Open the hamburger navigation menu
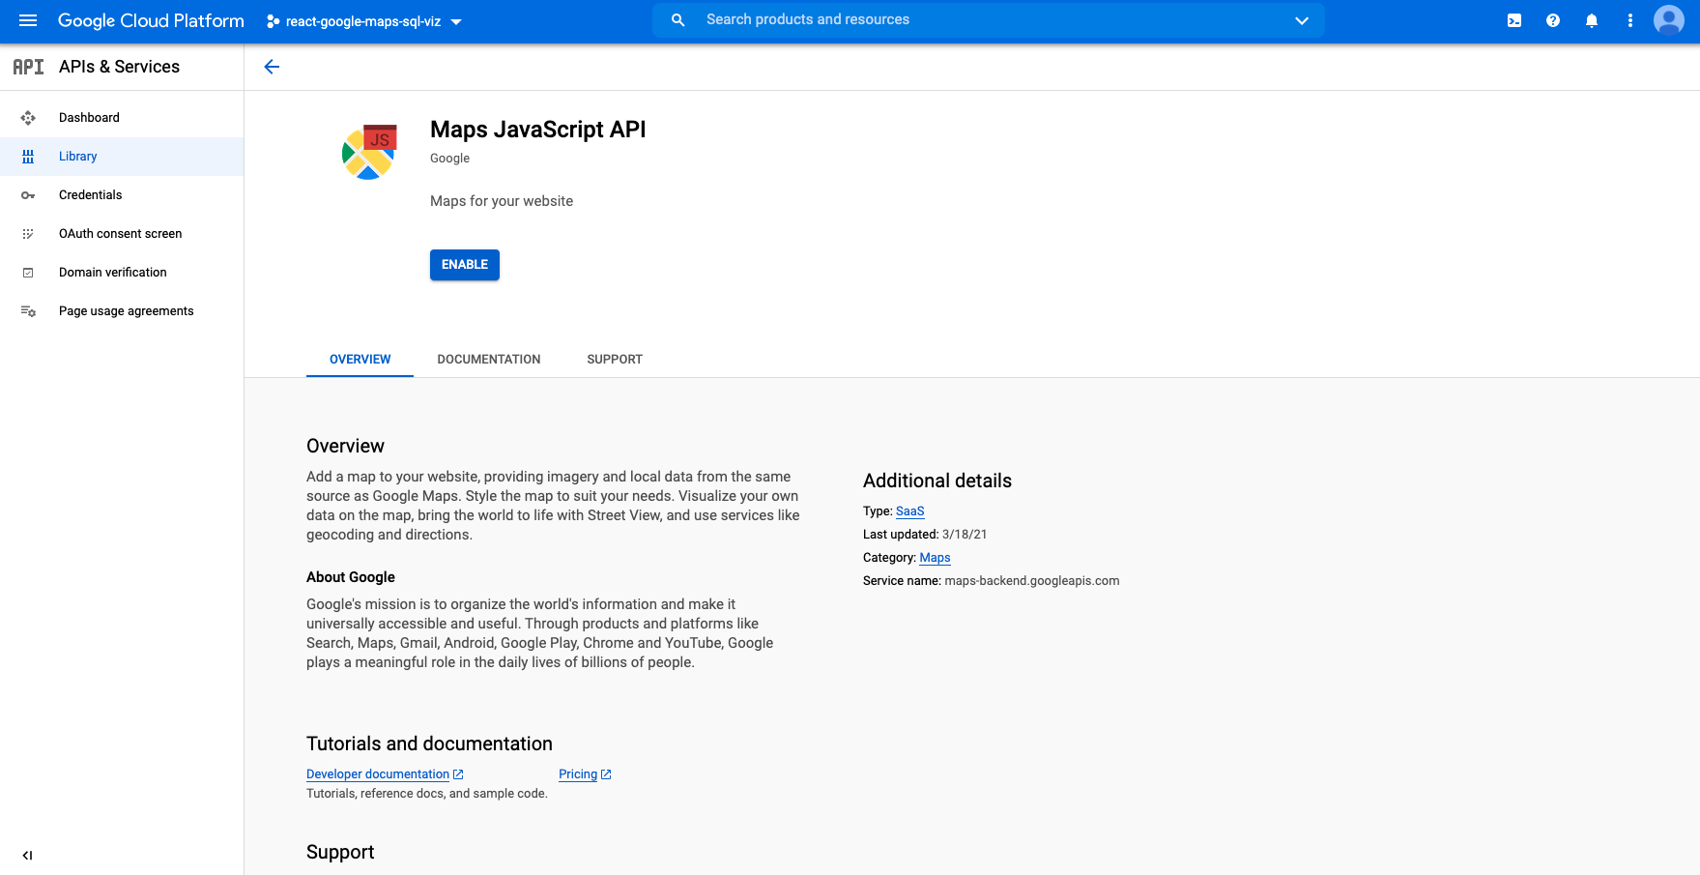This screenshot has width=1700, height=875. [x=28, y=20]
